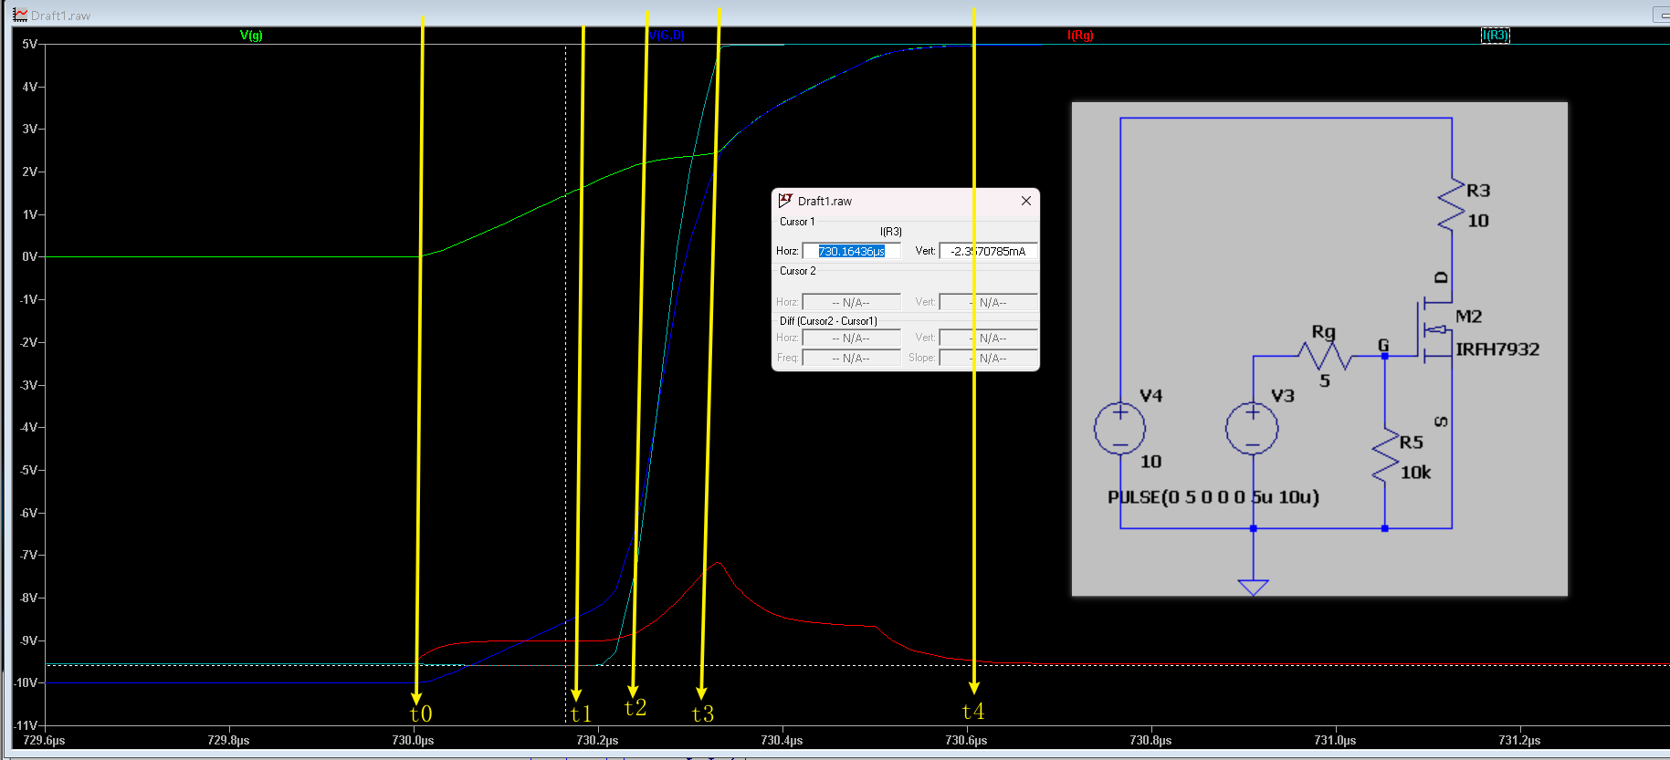Click the R5 resistor symbol in schematic
The width and height of the screenshot is (1670, 760).
tap(1385, 454)
